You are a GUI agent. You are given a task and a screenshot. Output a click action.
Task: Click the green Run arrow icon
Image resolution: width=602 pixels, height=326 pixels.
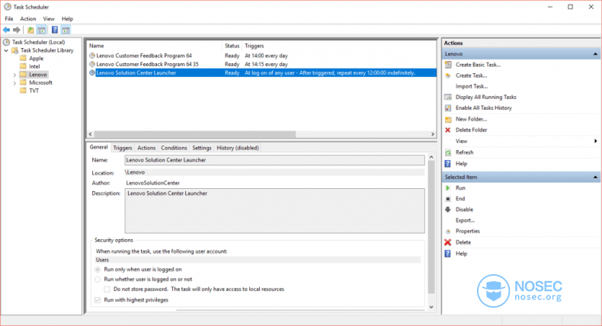[x=447, y=188]
